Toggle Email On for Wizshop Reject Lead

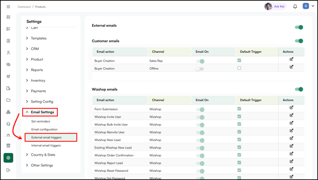tap(200, 163)
